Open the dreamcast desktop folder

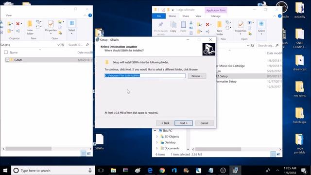click(299, 63)
